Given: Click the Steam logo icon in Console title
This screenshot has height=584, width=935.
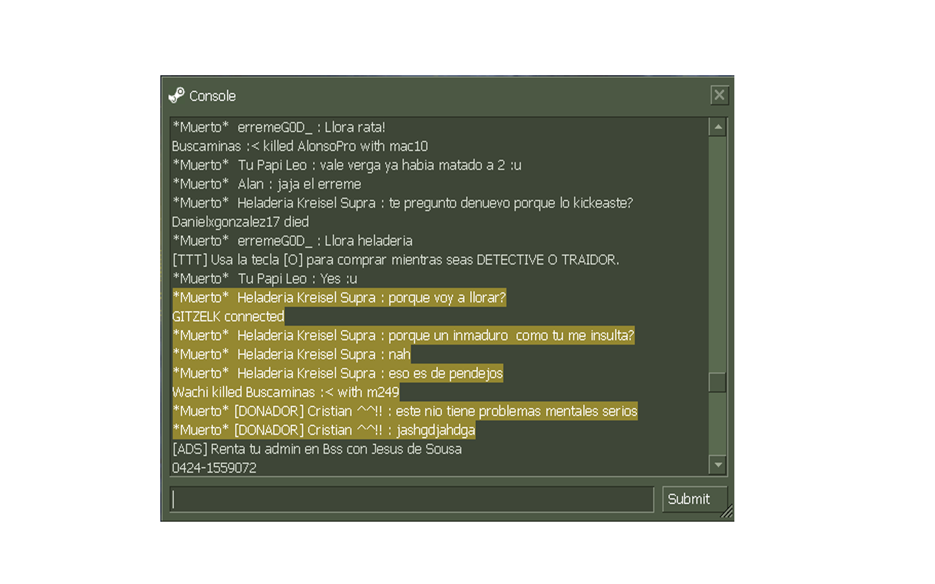Looking at the screenshot, I should [177, 95].
